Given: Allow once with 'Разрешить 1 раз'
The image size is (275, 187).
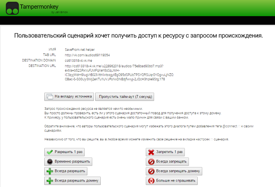Looking at the screenshot, I should tap(64, 152).
